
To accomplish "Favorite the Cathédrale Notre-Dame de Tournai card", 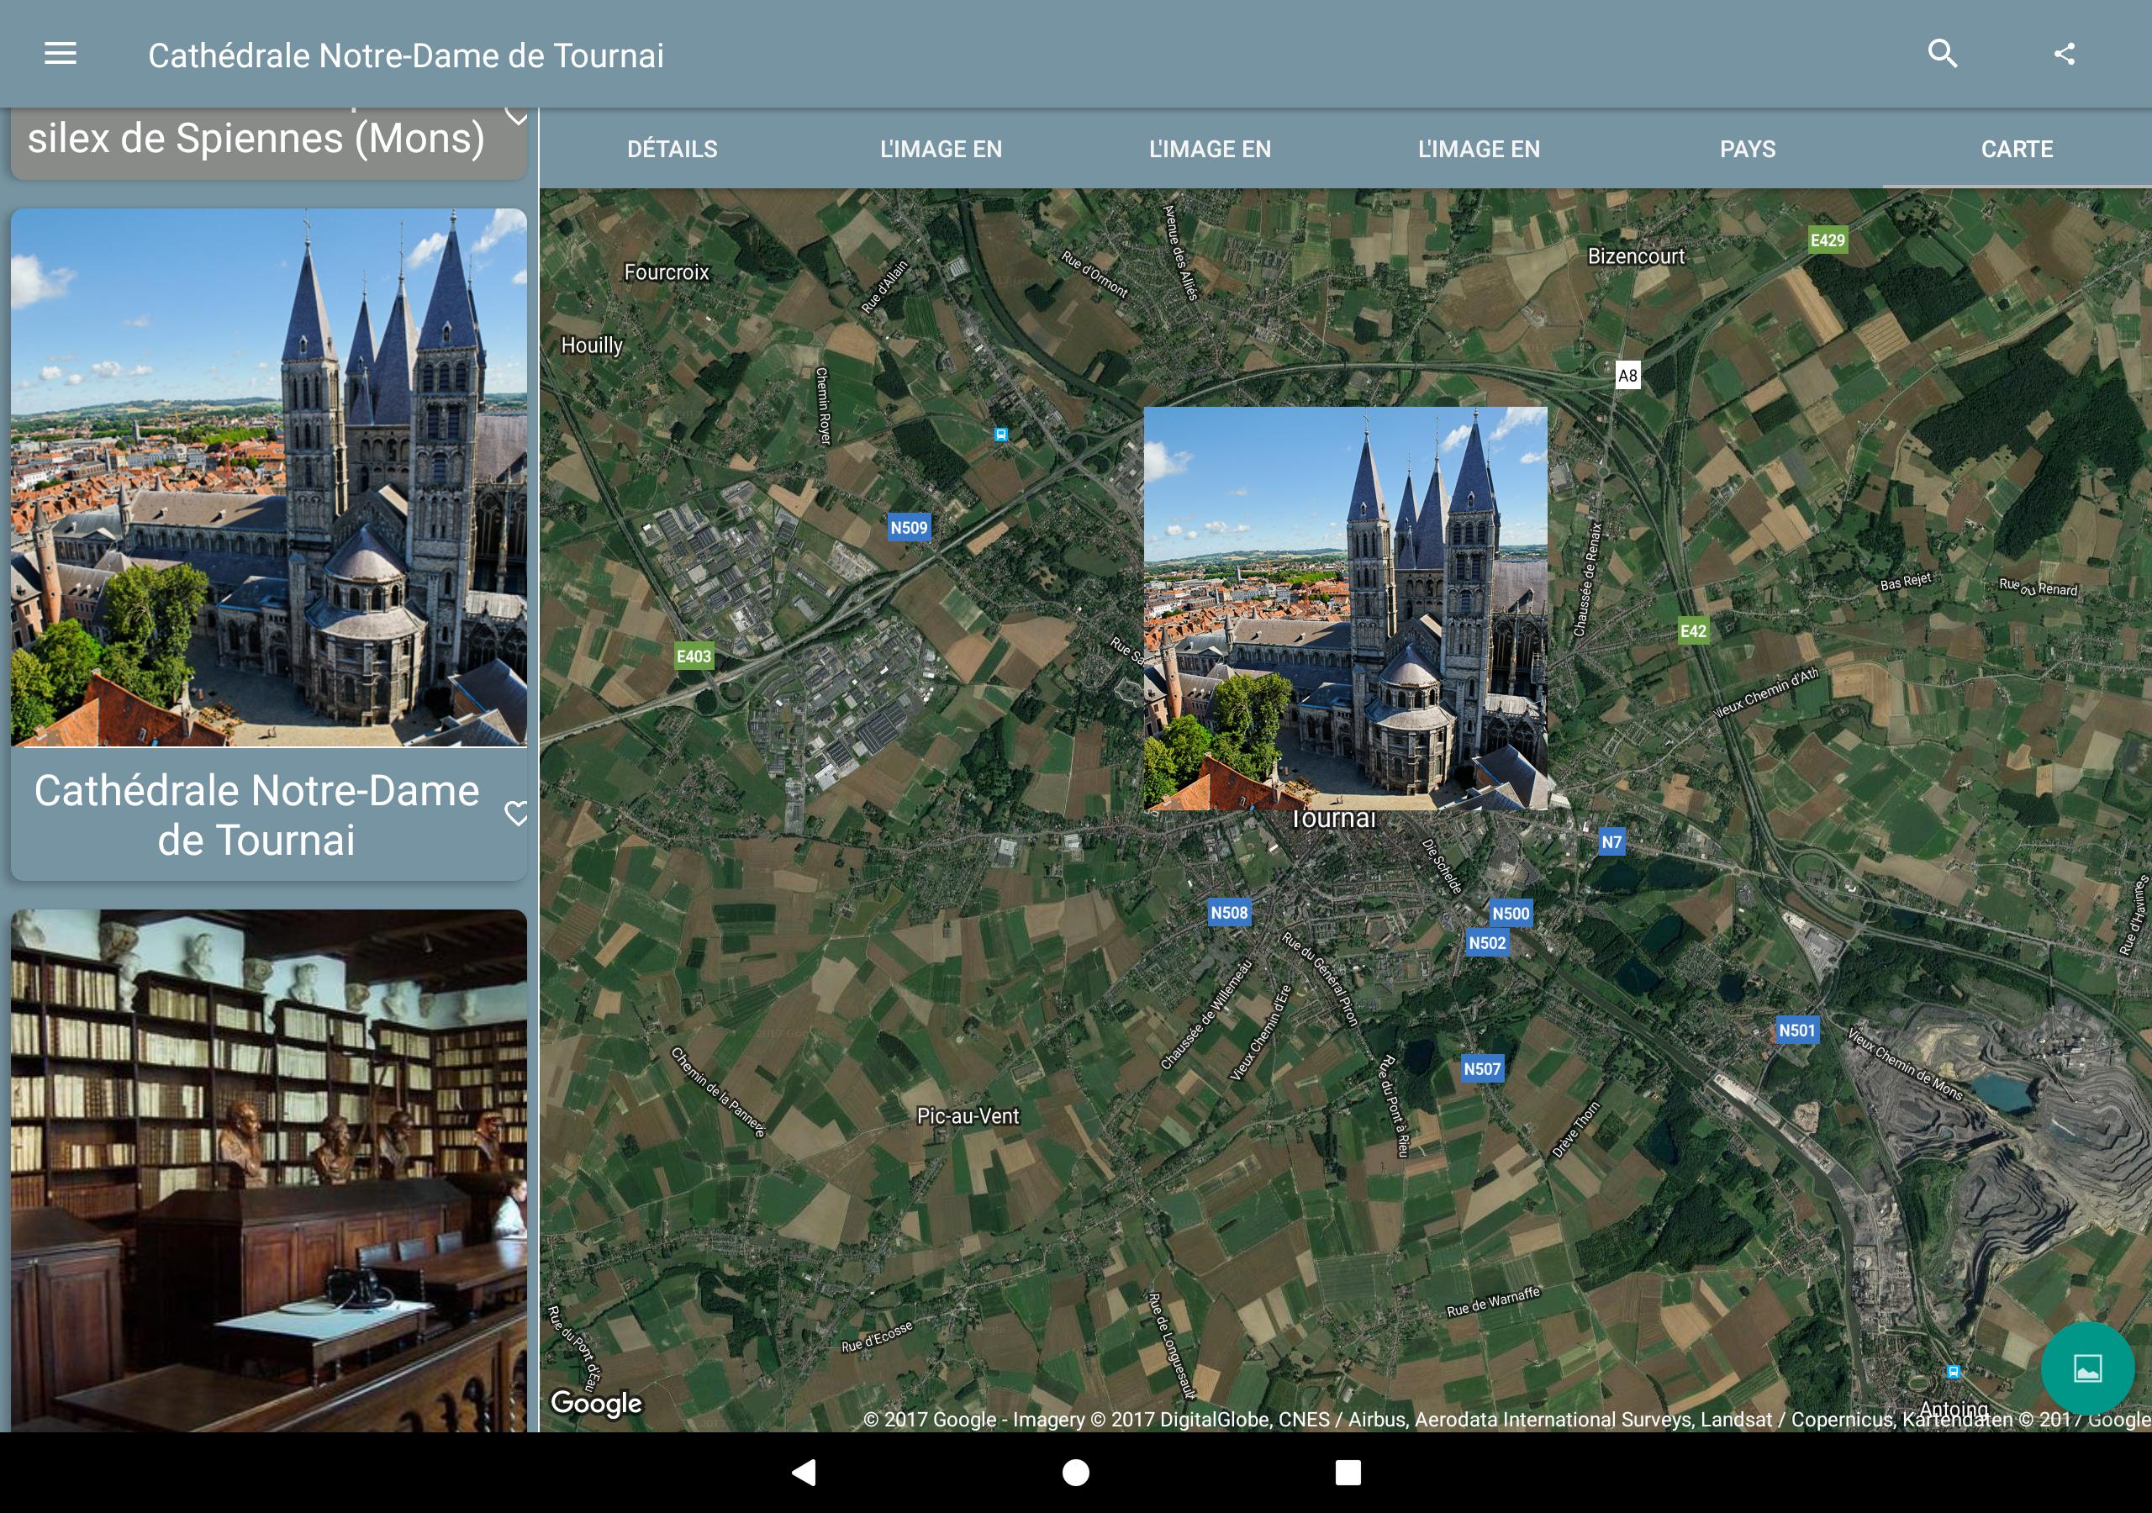I will click(x=516, y=813).
